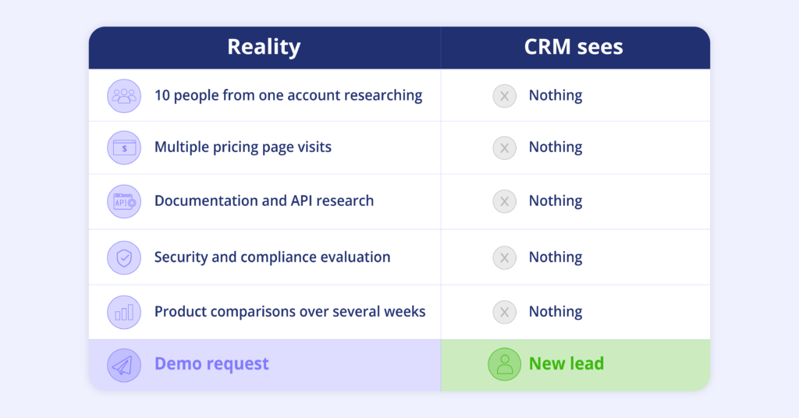Click 'Security and compliance evaluation' text
The height and width of the screenshot is (418, 799).
pos(272,257)
